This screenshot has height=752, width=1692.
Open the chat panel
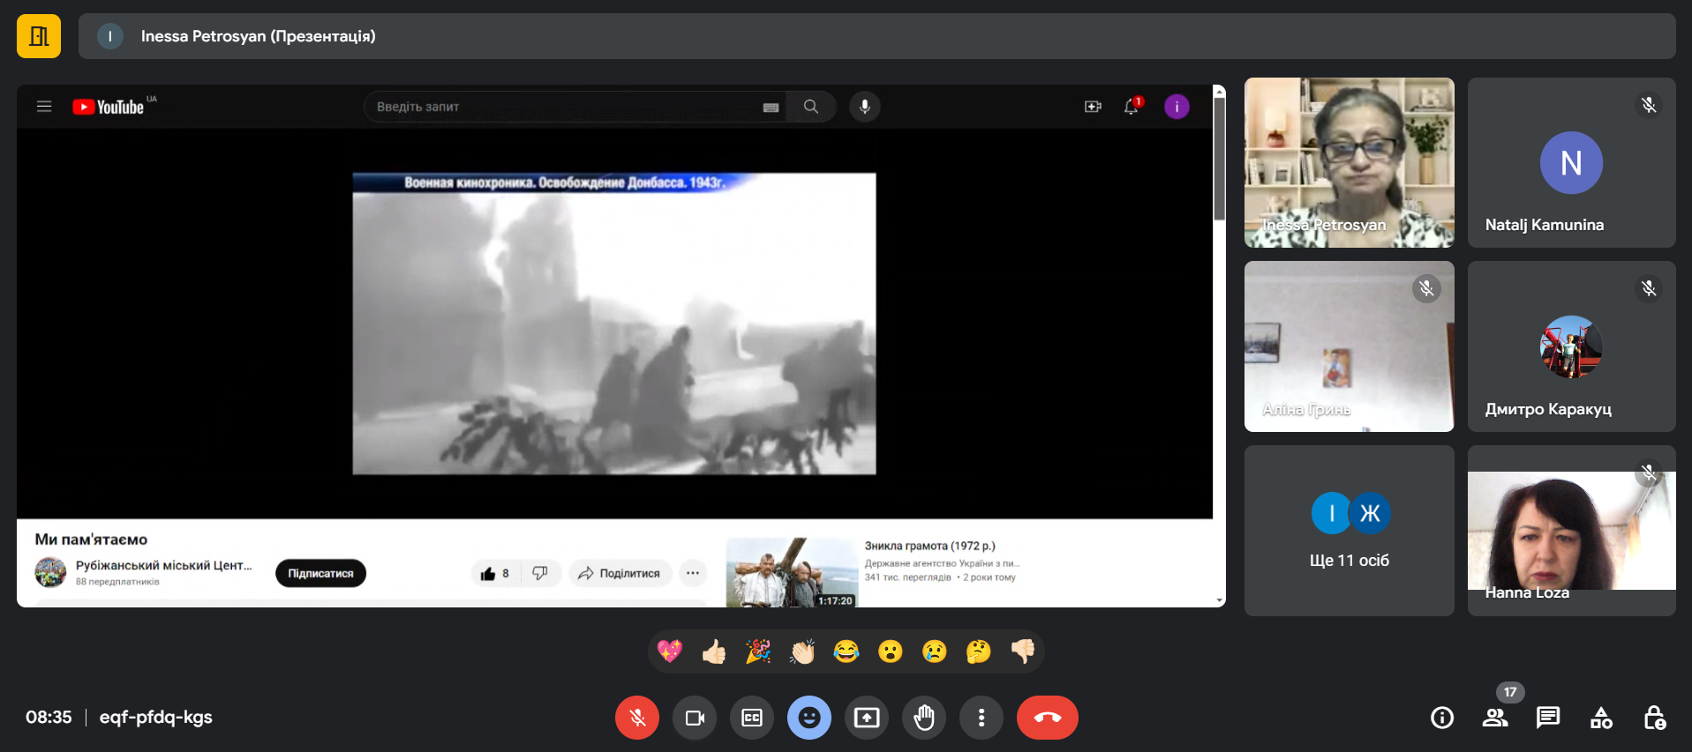tap(1547, 718)
